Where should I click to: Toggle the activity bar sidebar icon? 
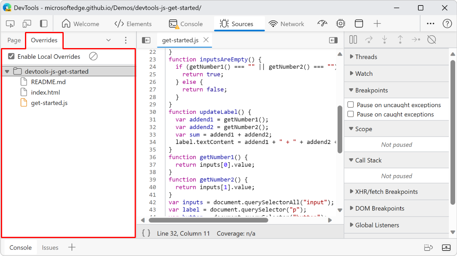point(44,24)
